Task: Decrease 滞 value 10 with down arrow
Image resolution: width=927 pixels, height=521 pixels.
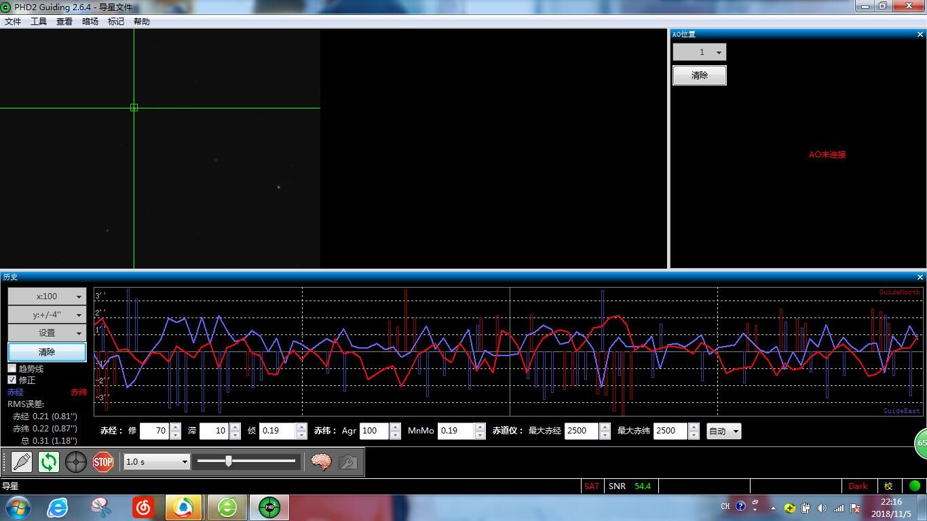Action: tap(235, 435)
